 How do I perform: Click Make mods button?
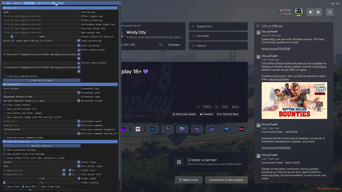coord(189,180)
